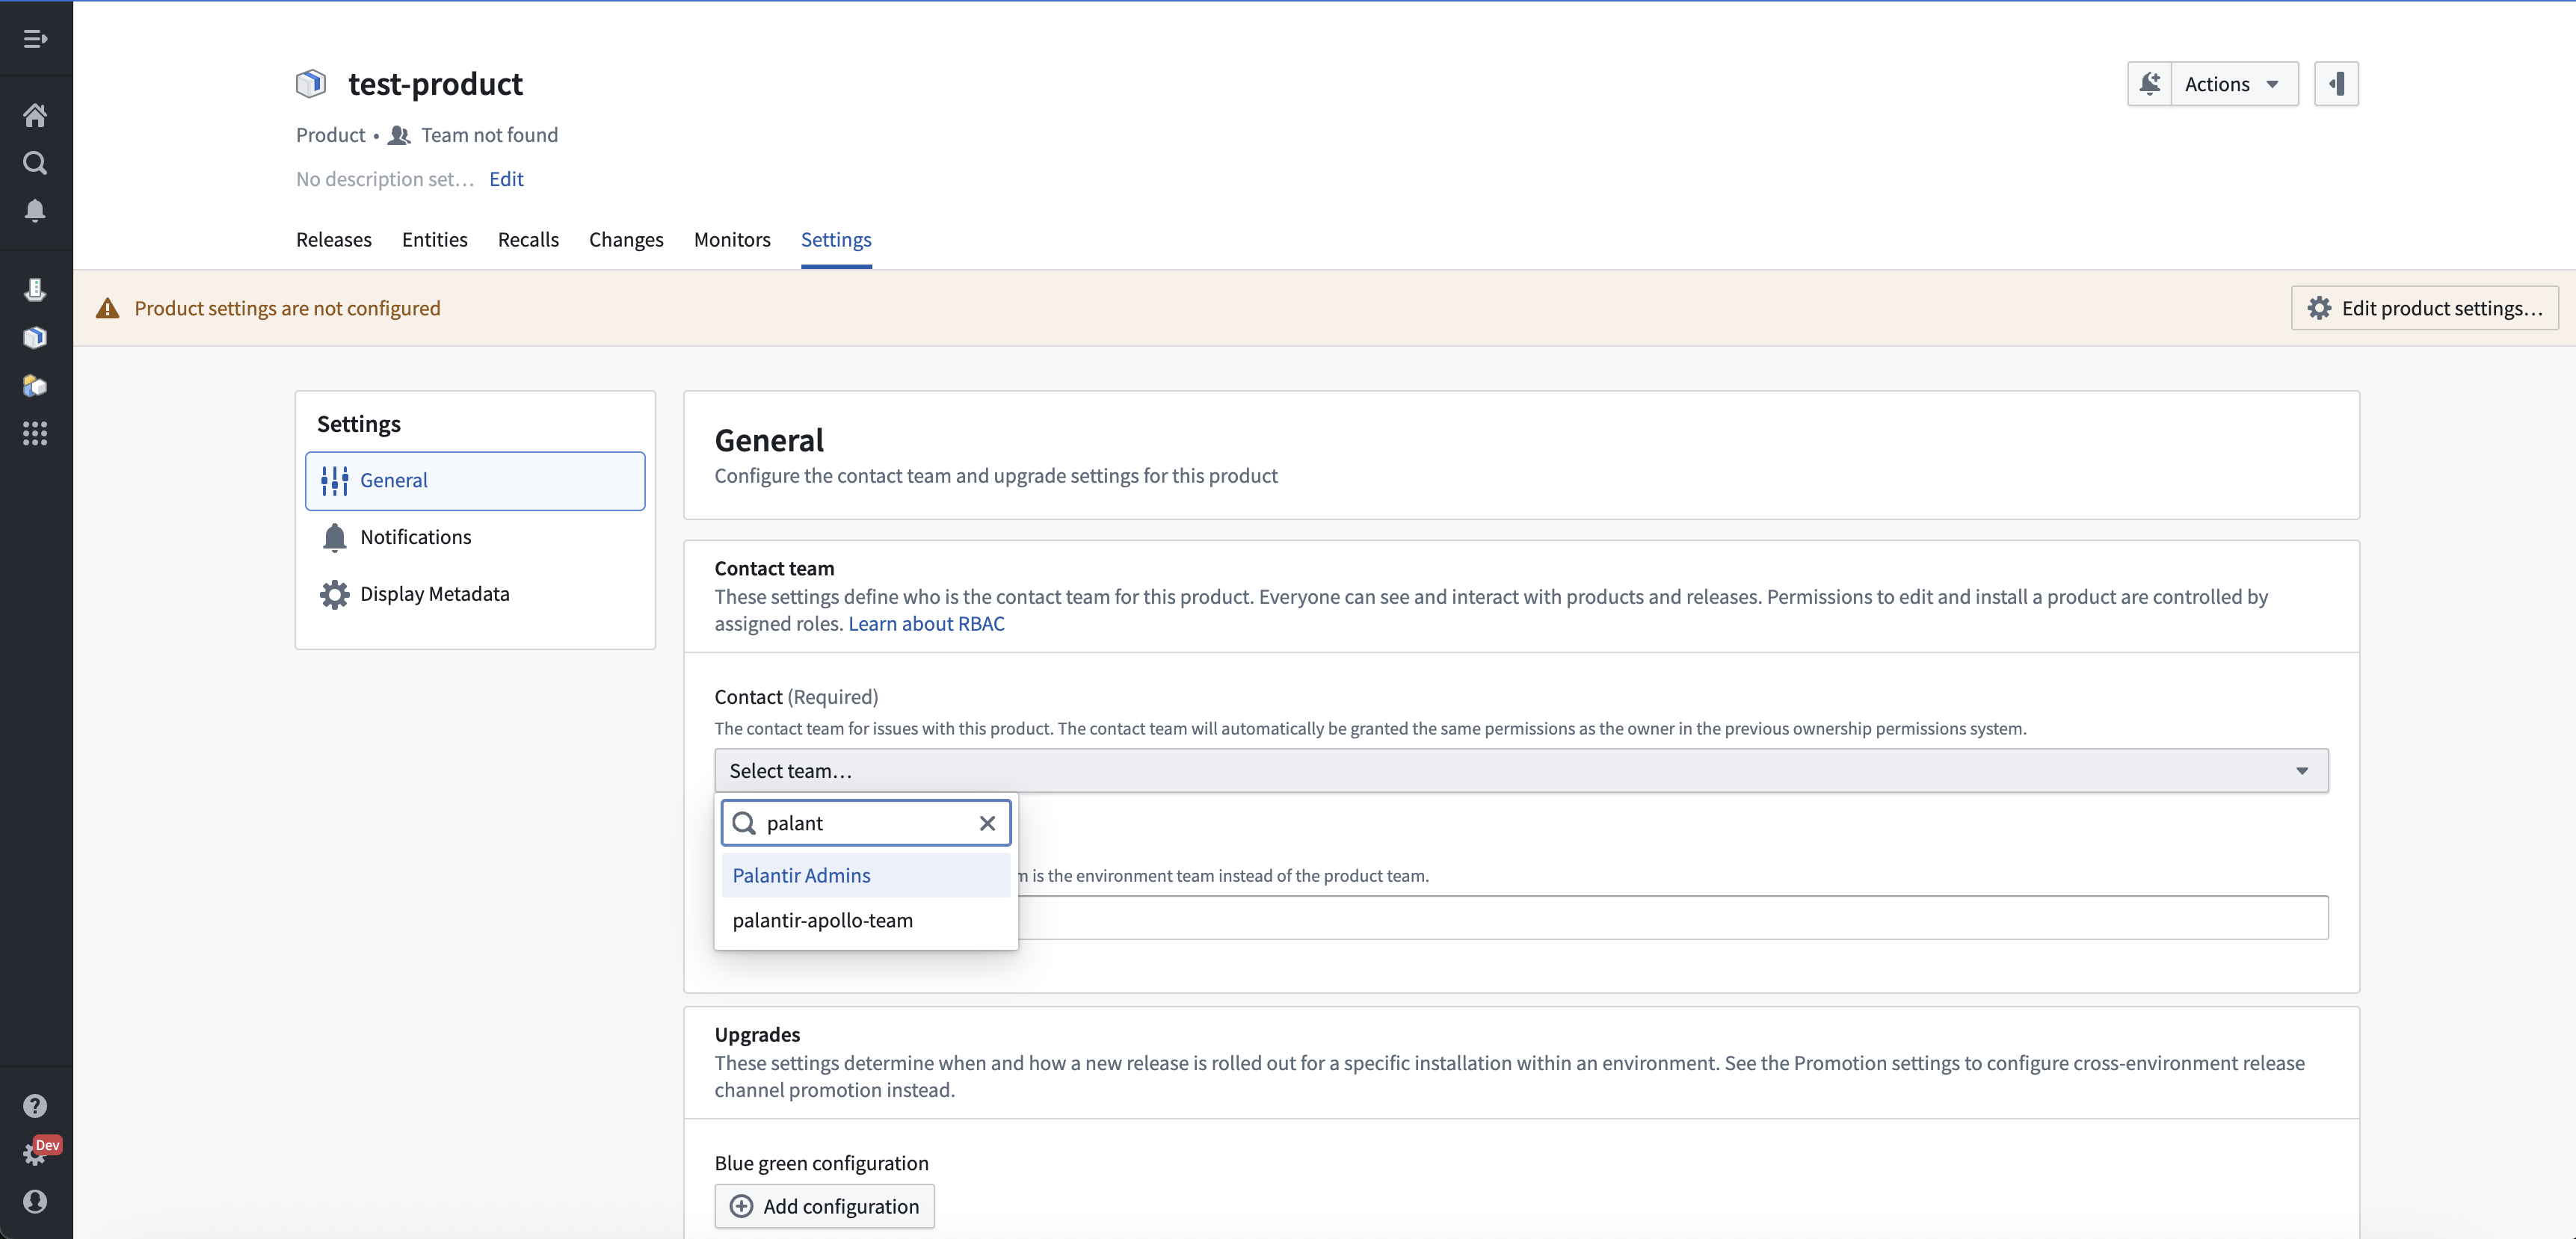
Task: Choose Palantir Admins from the team list
Action: [802, 875]
